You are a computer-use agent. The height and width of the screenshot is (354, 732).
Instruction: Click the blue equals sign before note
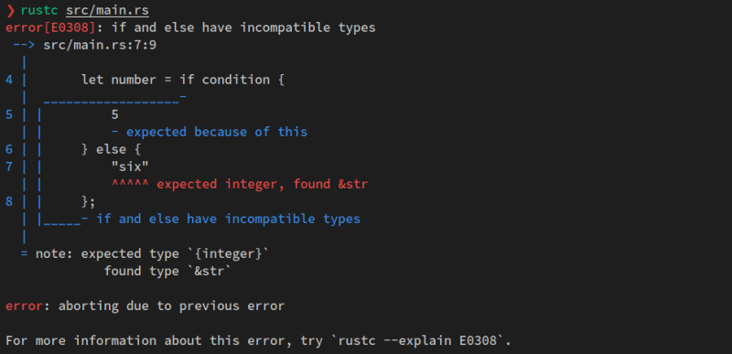(x=25, y=254)
